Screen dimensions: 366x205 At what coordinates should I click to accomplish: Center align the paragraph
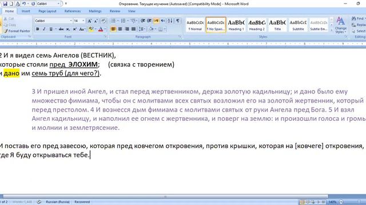[120, 29]
